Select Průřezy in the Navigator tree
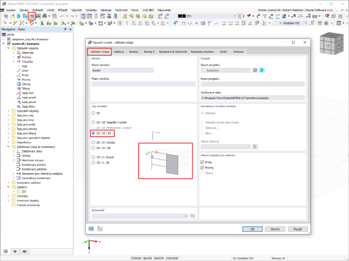Screen dimensions: 349x261 pyautogui.click(x=27, y=57)
